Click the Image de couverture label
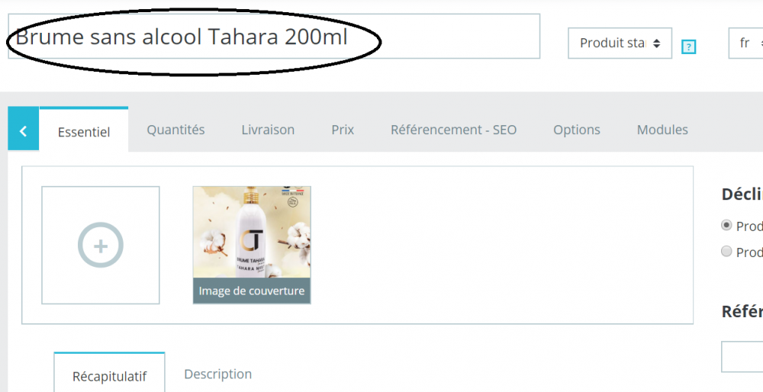 (252, 291)
